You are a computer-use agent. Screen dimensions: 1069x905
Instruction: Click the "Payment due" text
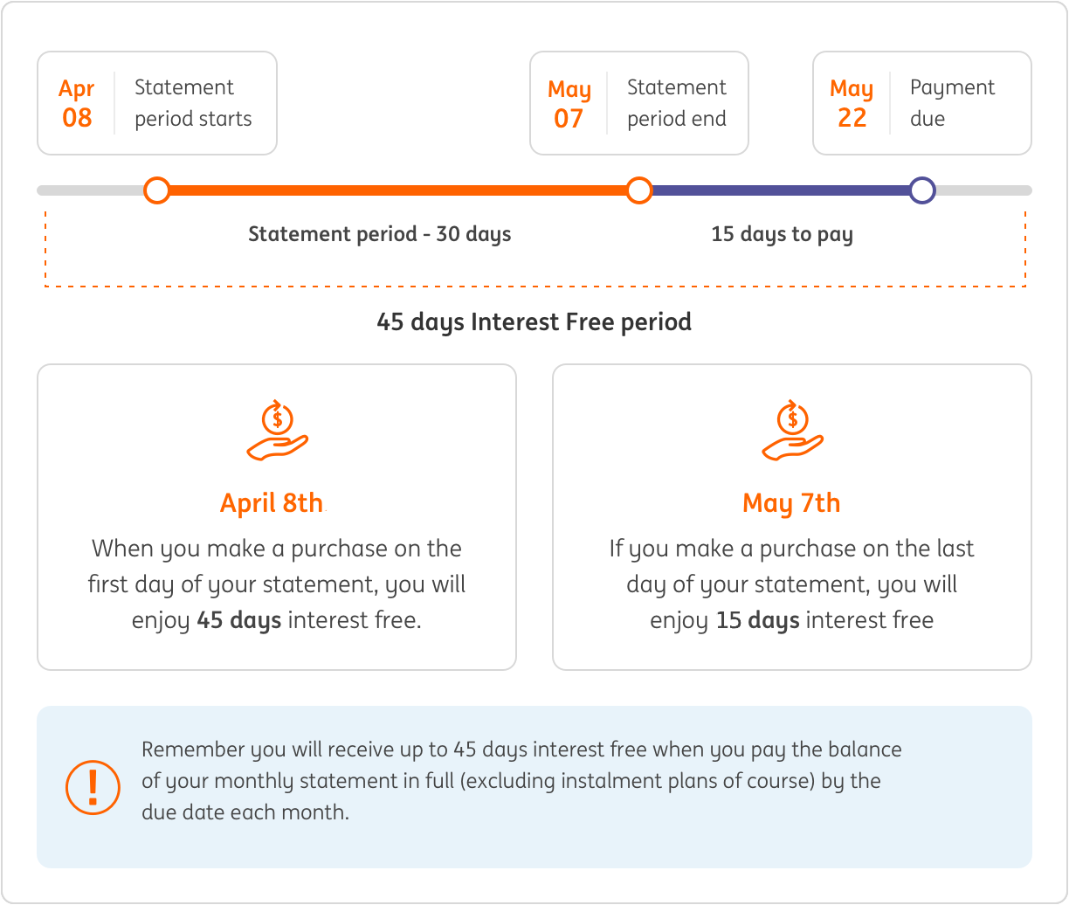(x=952, y=103)
